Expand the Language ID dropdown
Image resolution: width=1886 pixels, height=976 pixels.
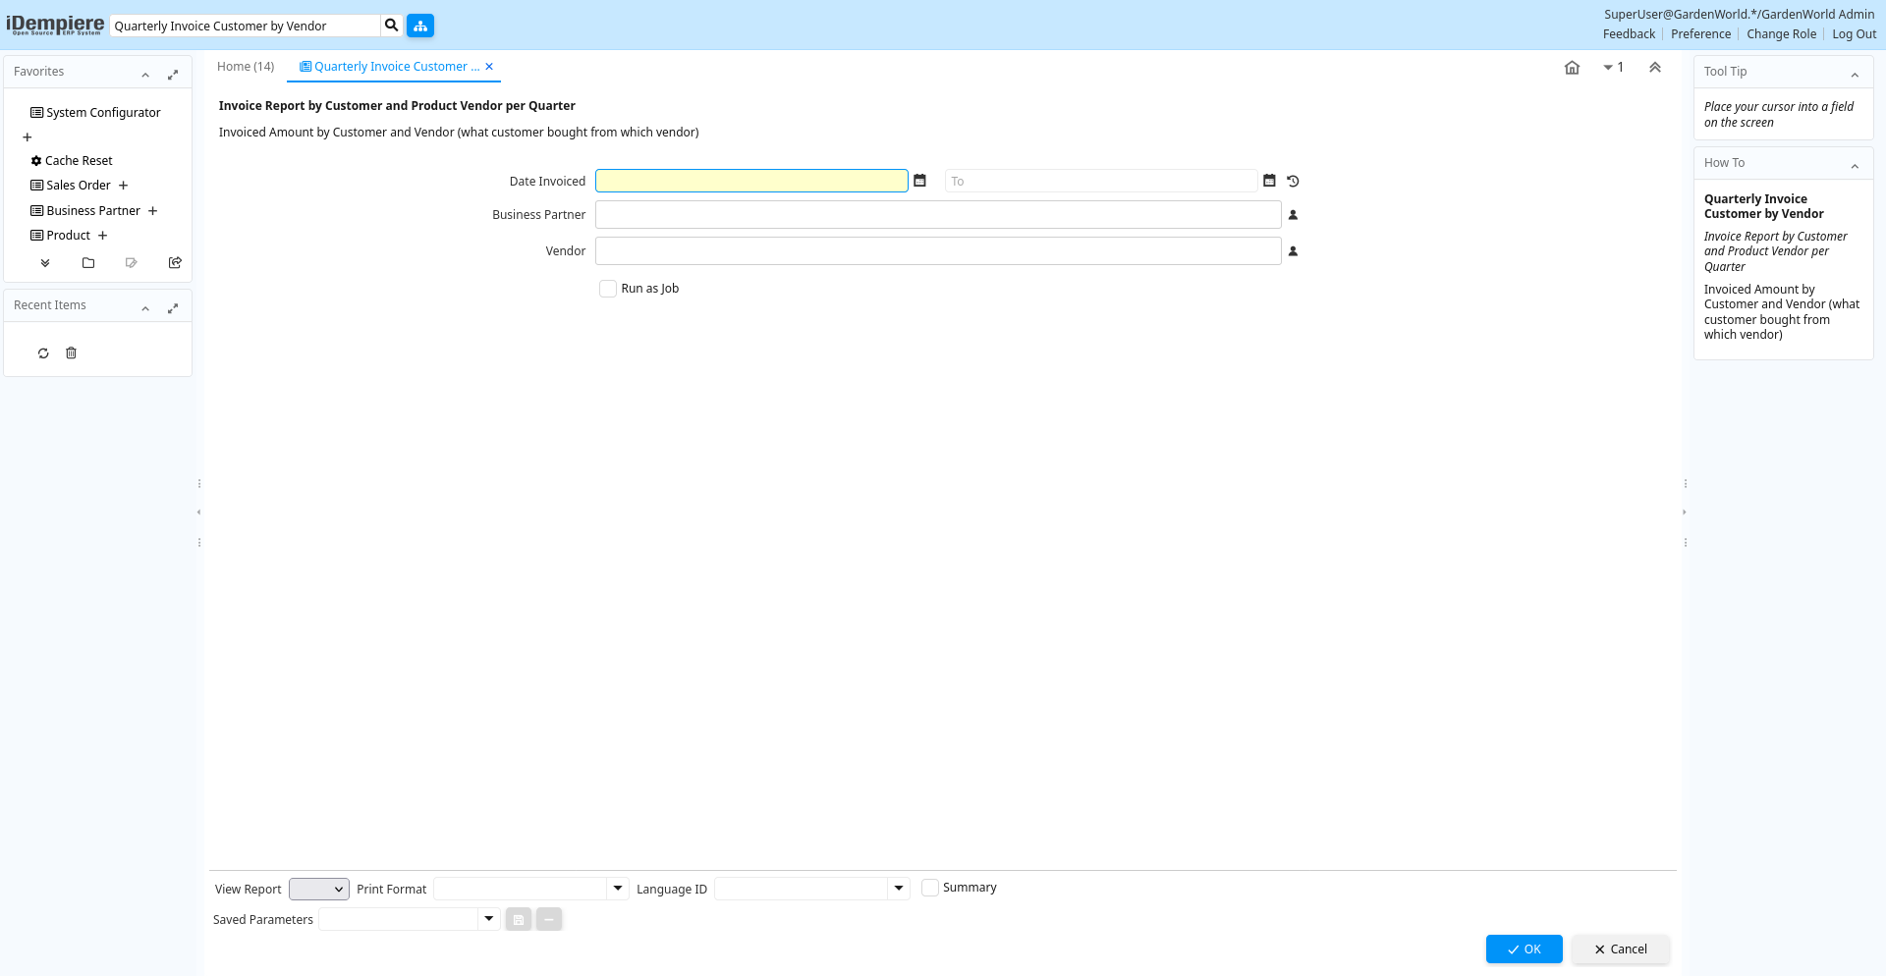(x=898, y=889)
